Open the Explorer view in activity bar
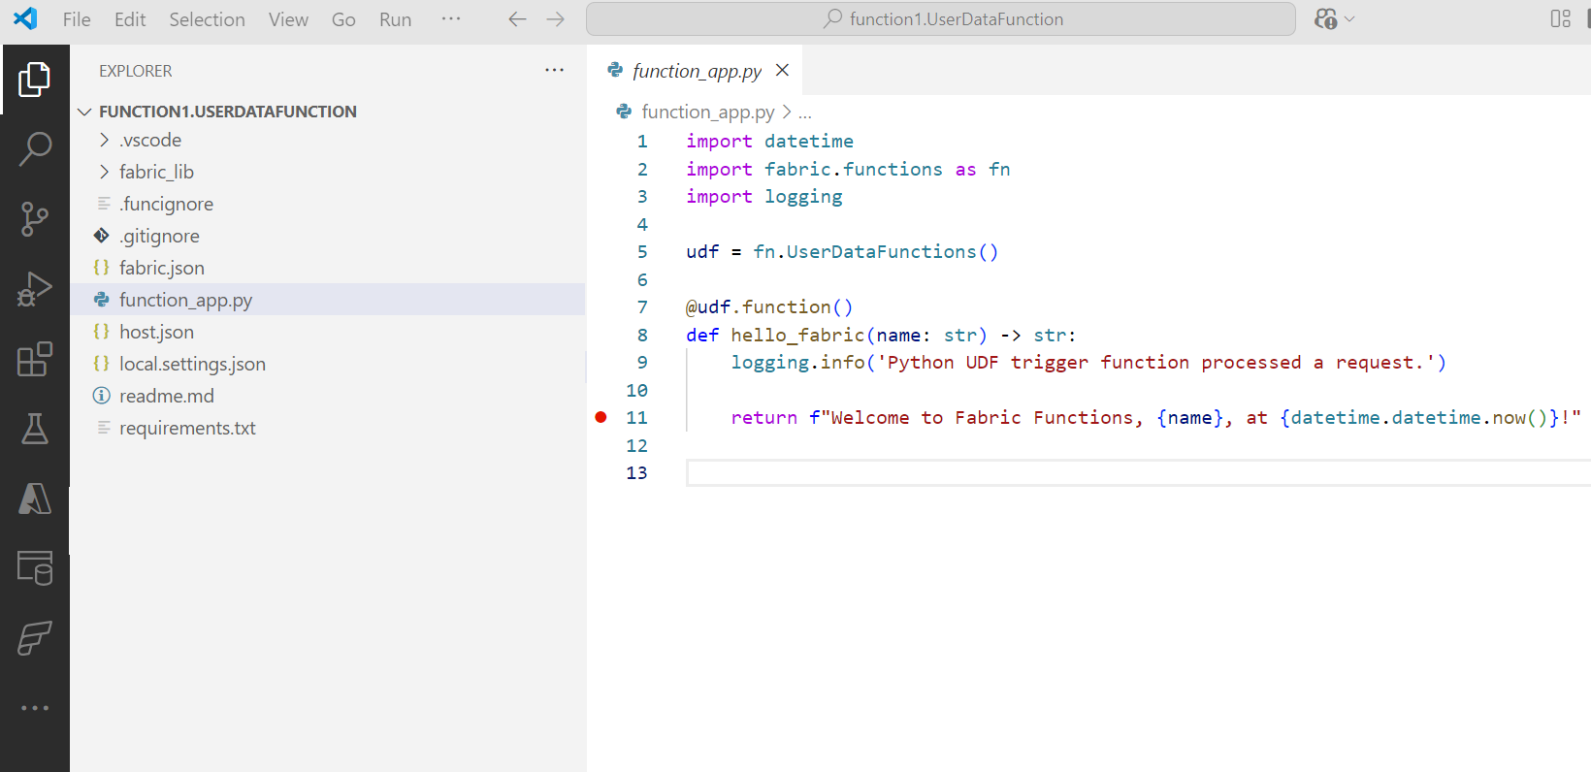 35,80
